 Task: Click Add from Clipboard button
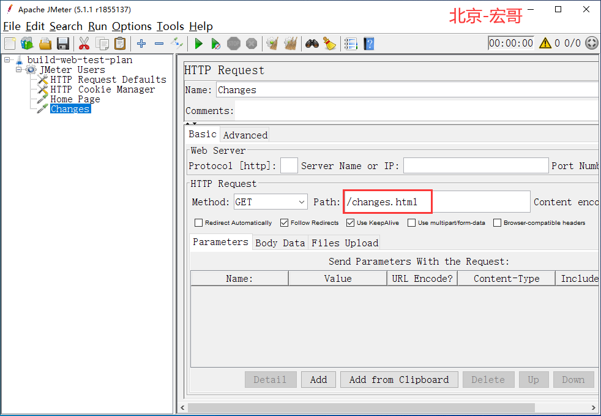399,379
